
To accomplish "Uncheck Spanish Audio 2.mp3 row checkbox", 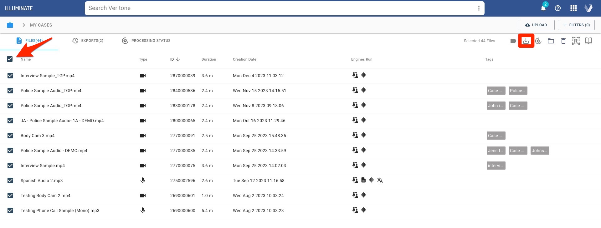I will point(10,181).
